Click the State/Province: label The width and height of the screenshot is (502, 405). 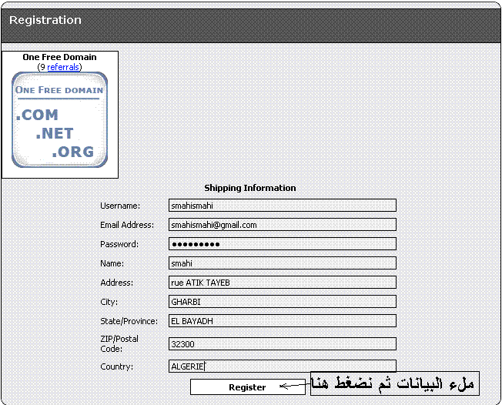(129, 321)
